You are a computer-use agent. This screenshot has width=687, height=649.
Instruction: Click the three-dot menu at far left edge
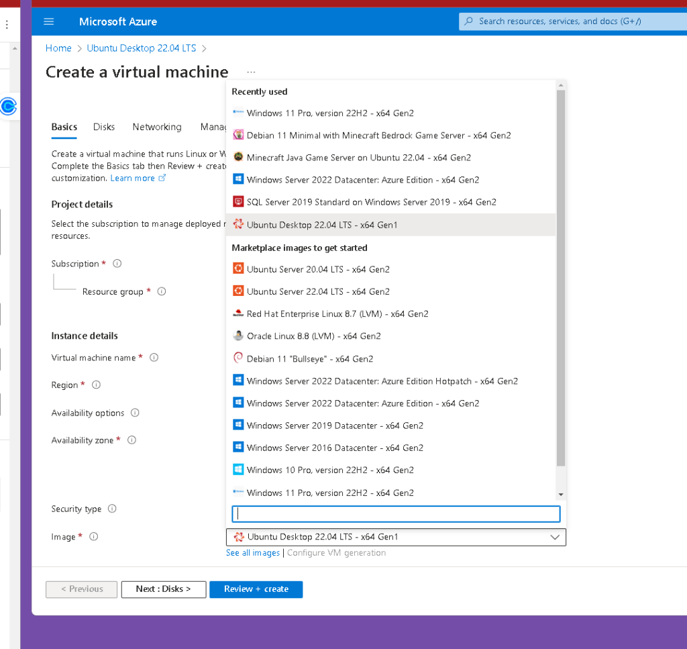7,25
